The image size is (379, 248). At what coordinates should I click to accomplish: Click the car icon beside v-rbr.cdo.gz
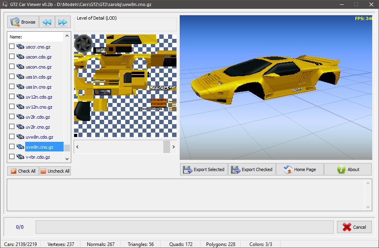tap(20, 157)
